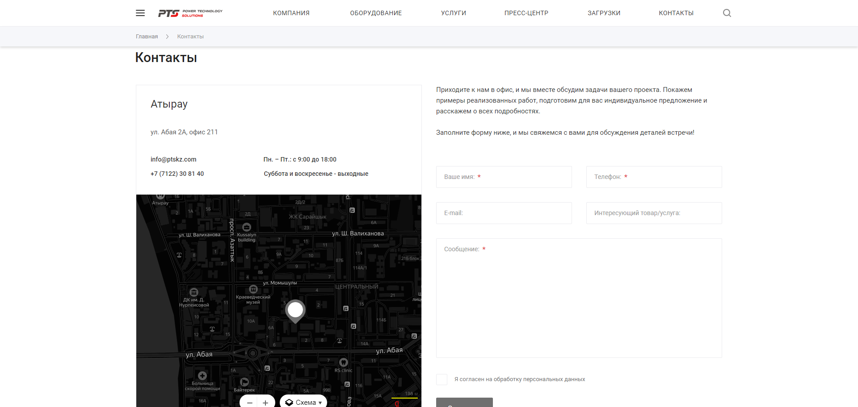Click the white office location pin on map

click(295, 311)
